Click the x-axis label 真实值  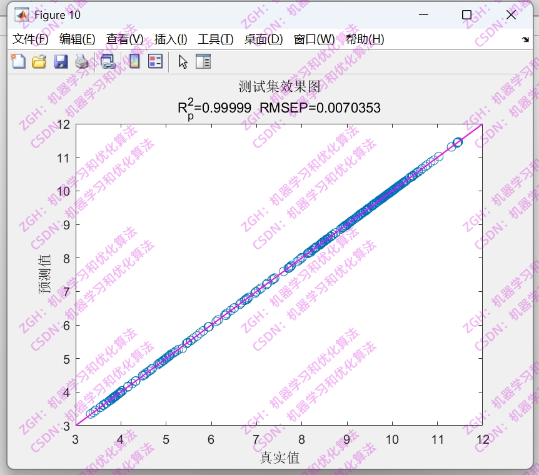(280, 458)
